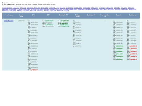Open the MANTA/USDC link
Viewport: 142px width, 106px height.
click(x=73, y=9)
